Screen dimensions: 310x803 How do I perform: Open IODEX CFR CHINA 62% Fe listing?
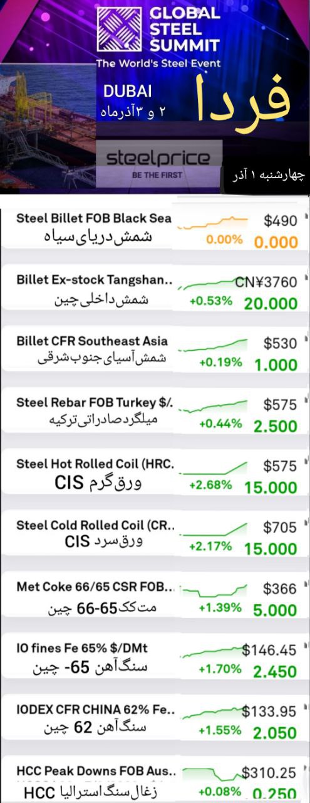pyautogui.click(x=155, y=720)
